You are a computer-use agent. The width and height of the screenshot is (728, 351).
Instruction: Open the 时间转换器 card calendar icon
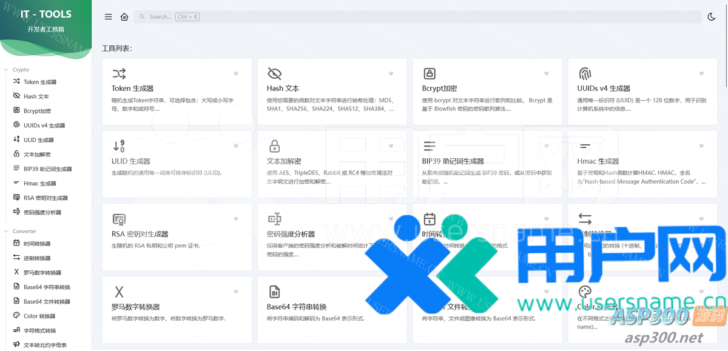tap(430, 219)
